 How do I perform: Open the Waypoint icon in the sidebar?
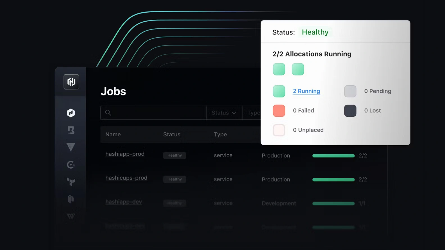point(71,216)
